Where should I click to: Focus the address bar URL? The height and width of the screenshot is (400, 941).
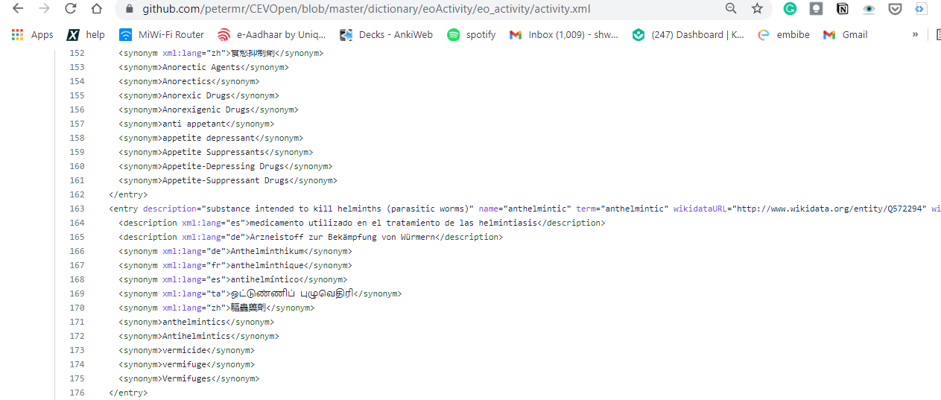[x=367, y=9]
